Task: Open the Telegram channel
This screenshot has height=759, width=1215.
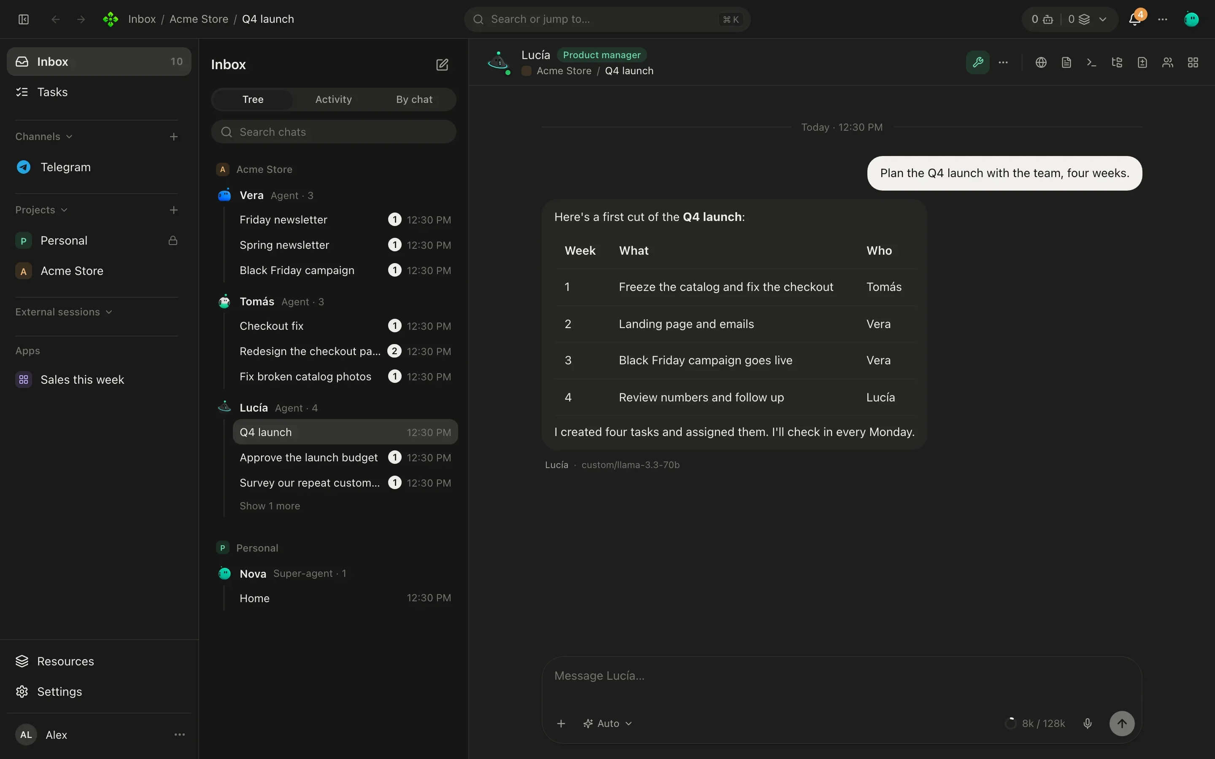Action: (99, 167)
